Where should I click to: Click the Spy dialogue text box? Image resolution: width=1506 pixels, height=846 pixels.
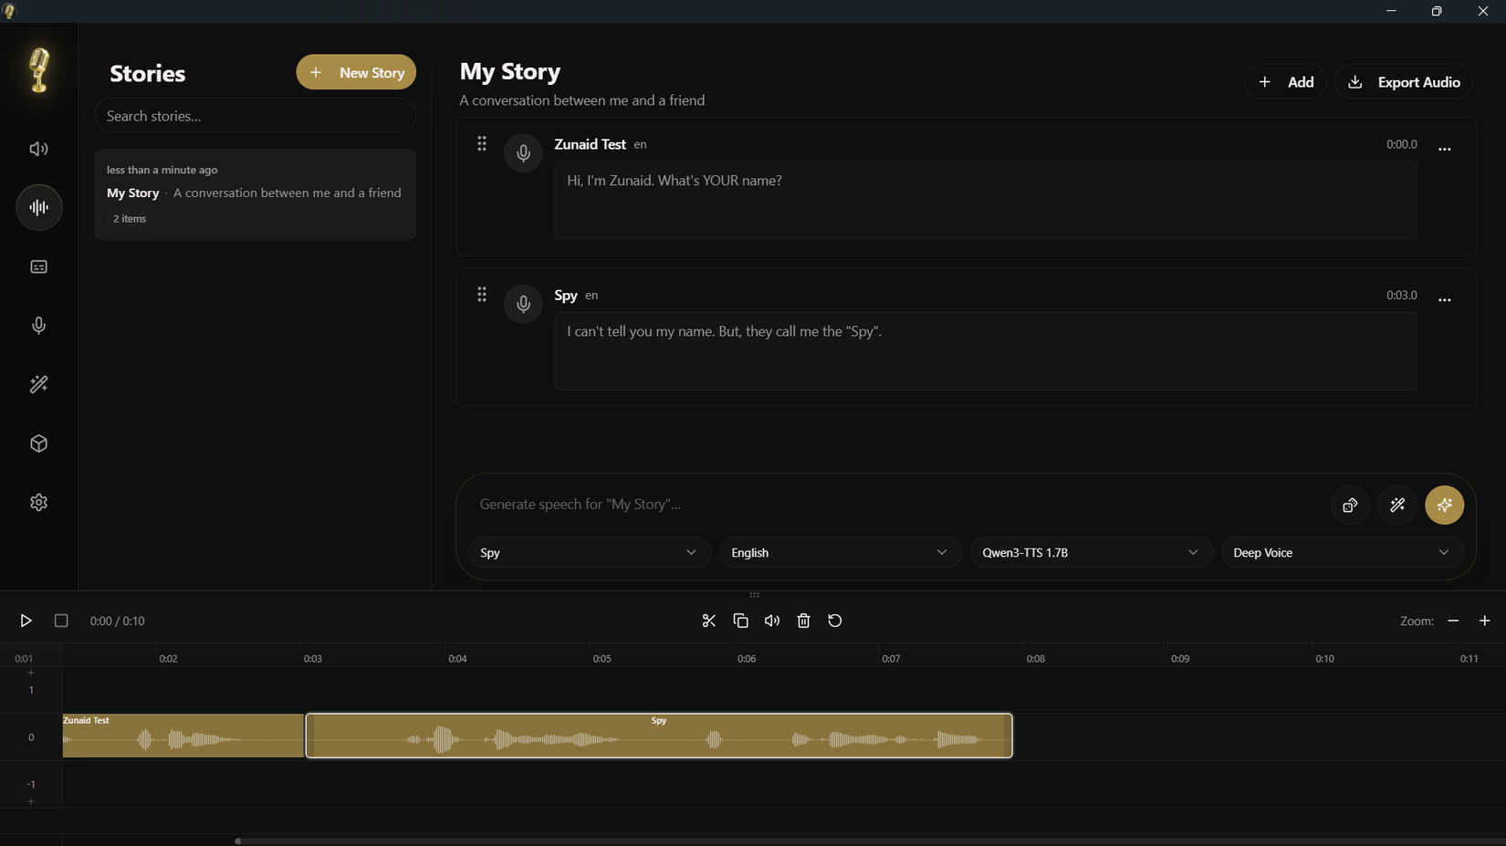coord(985,350)
